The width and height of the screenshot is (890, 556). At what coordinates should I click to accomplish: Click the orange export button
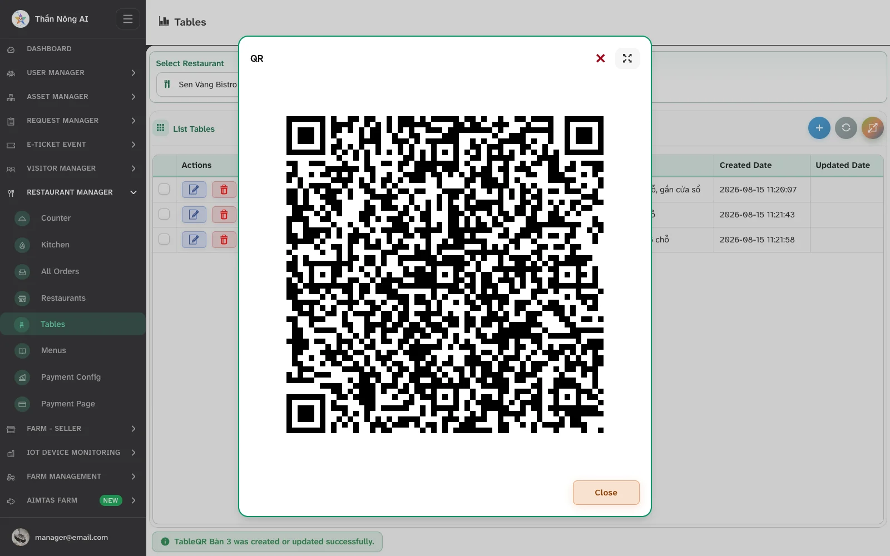tap(872, 128)
